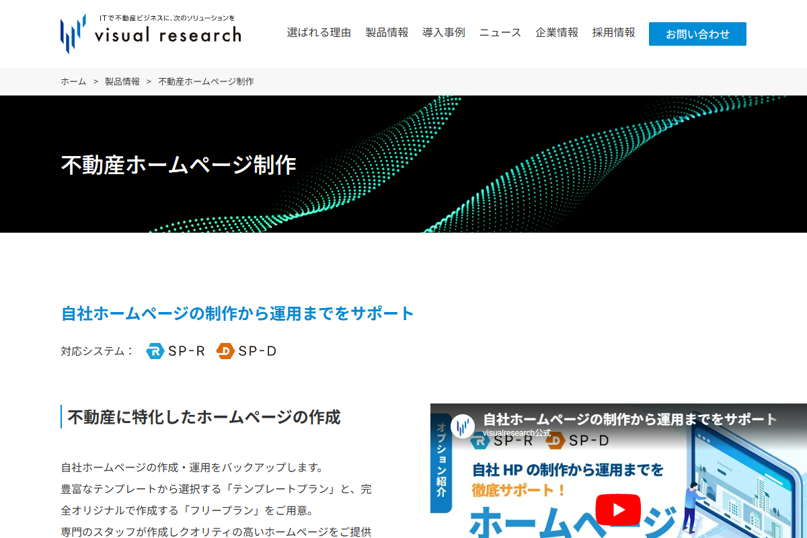Click 不動産ホームページ制作 breadcrumb text

(206, 81)
